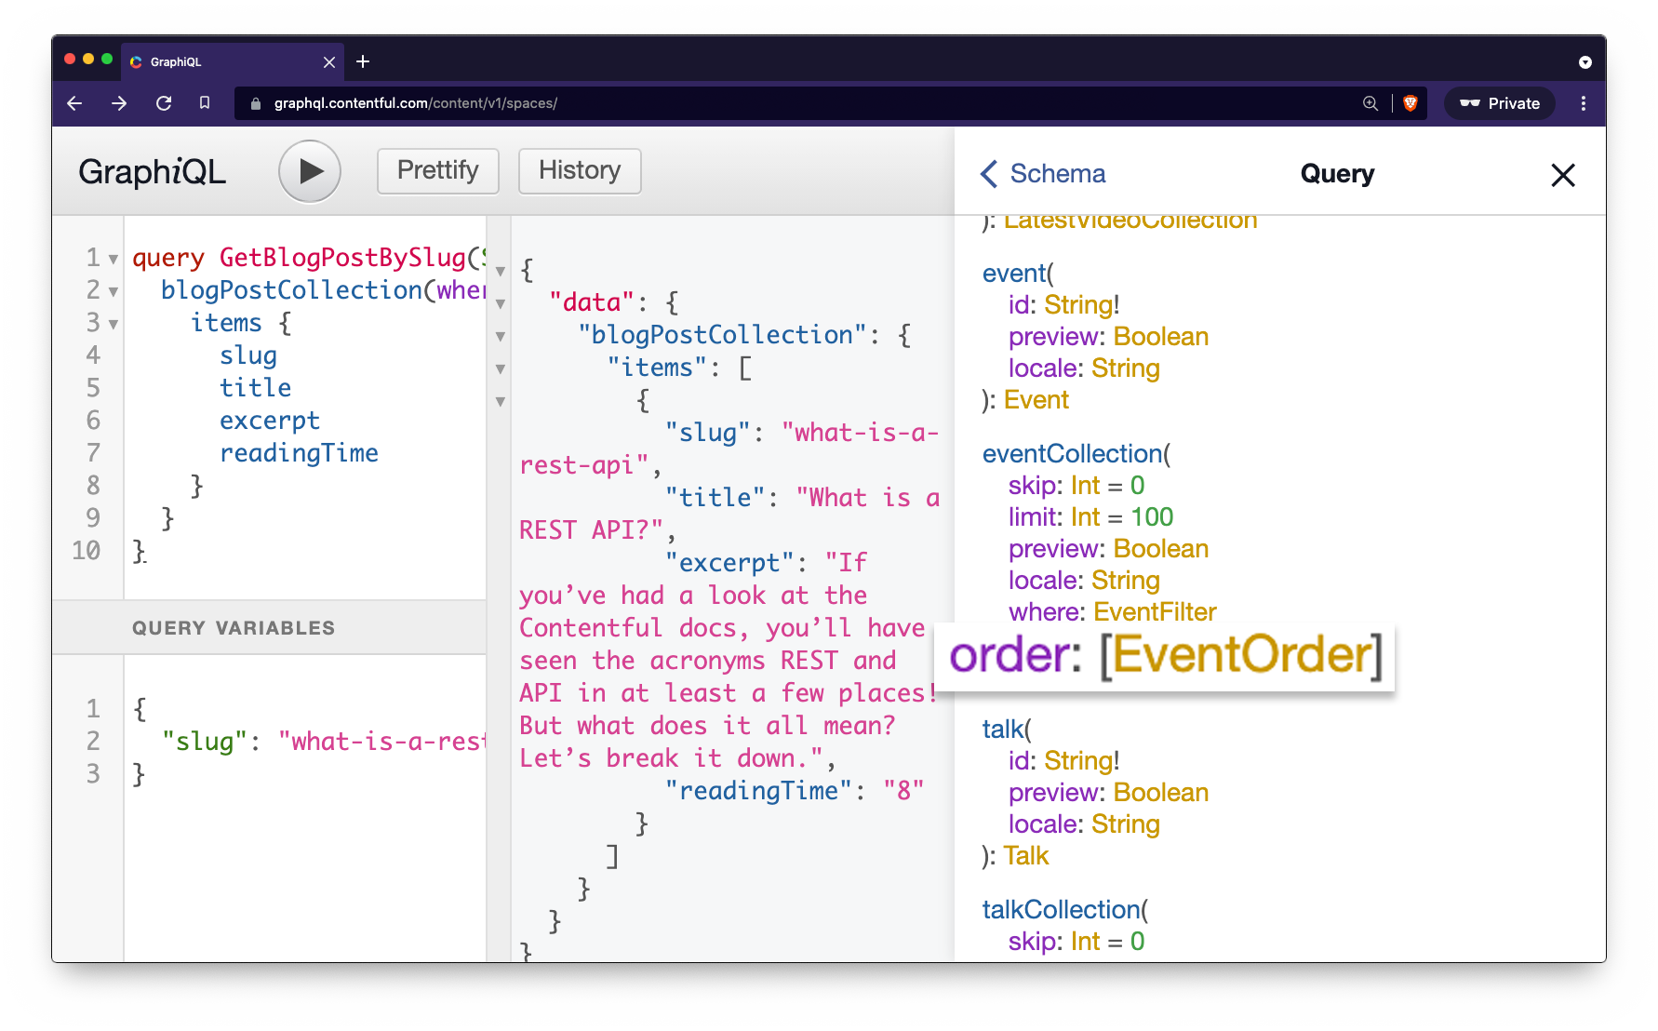
Task: Click the Prettify button
Action: point(438,171)
